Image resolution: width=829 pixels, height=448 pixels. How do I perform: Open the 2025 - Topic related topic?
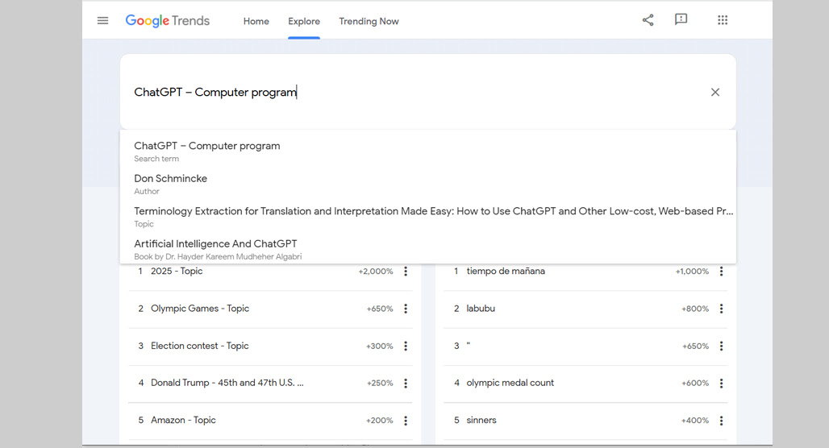tap(177, 271)
